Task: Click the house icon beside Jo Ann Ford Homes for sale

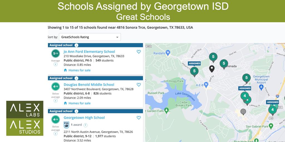Action: click(65, 70)
